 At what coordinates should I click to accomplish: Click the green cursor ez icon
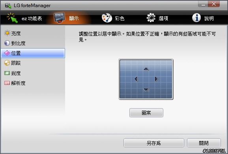[x=12, y=18]
